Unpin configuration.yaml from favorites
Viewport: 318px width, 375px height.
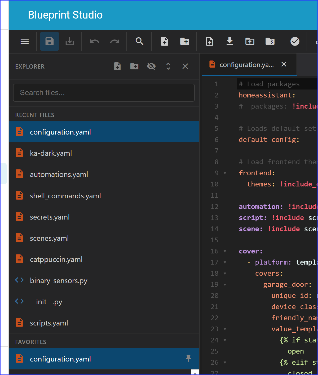coord(188,358)
